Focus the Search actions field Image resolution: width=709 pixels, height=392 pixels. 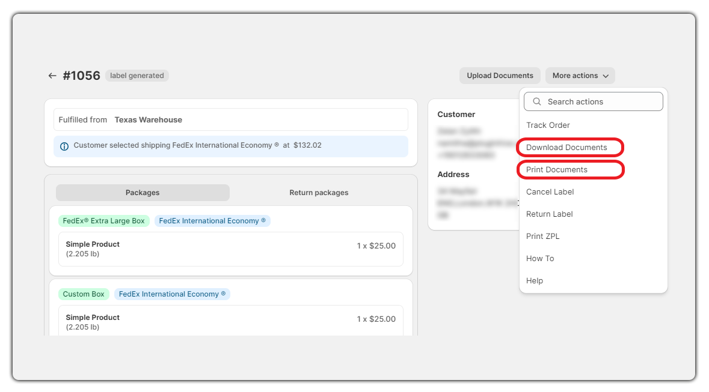(x=594, y=101)
